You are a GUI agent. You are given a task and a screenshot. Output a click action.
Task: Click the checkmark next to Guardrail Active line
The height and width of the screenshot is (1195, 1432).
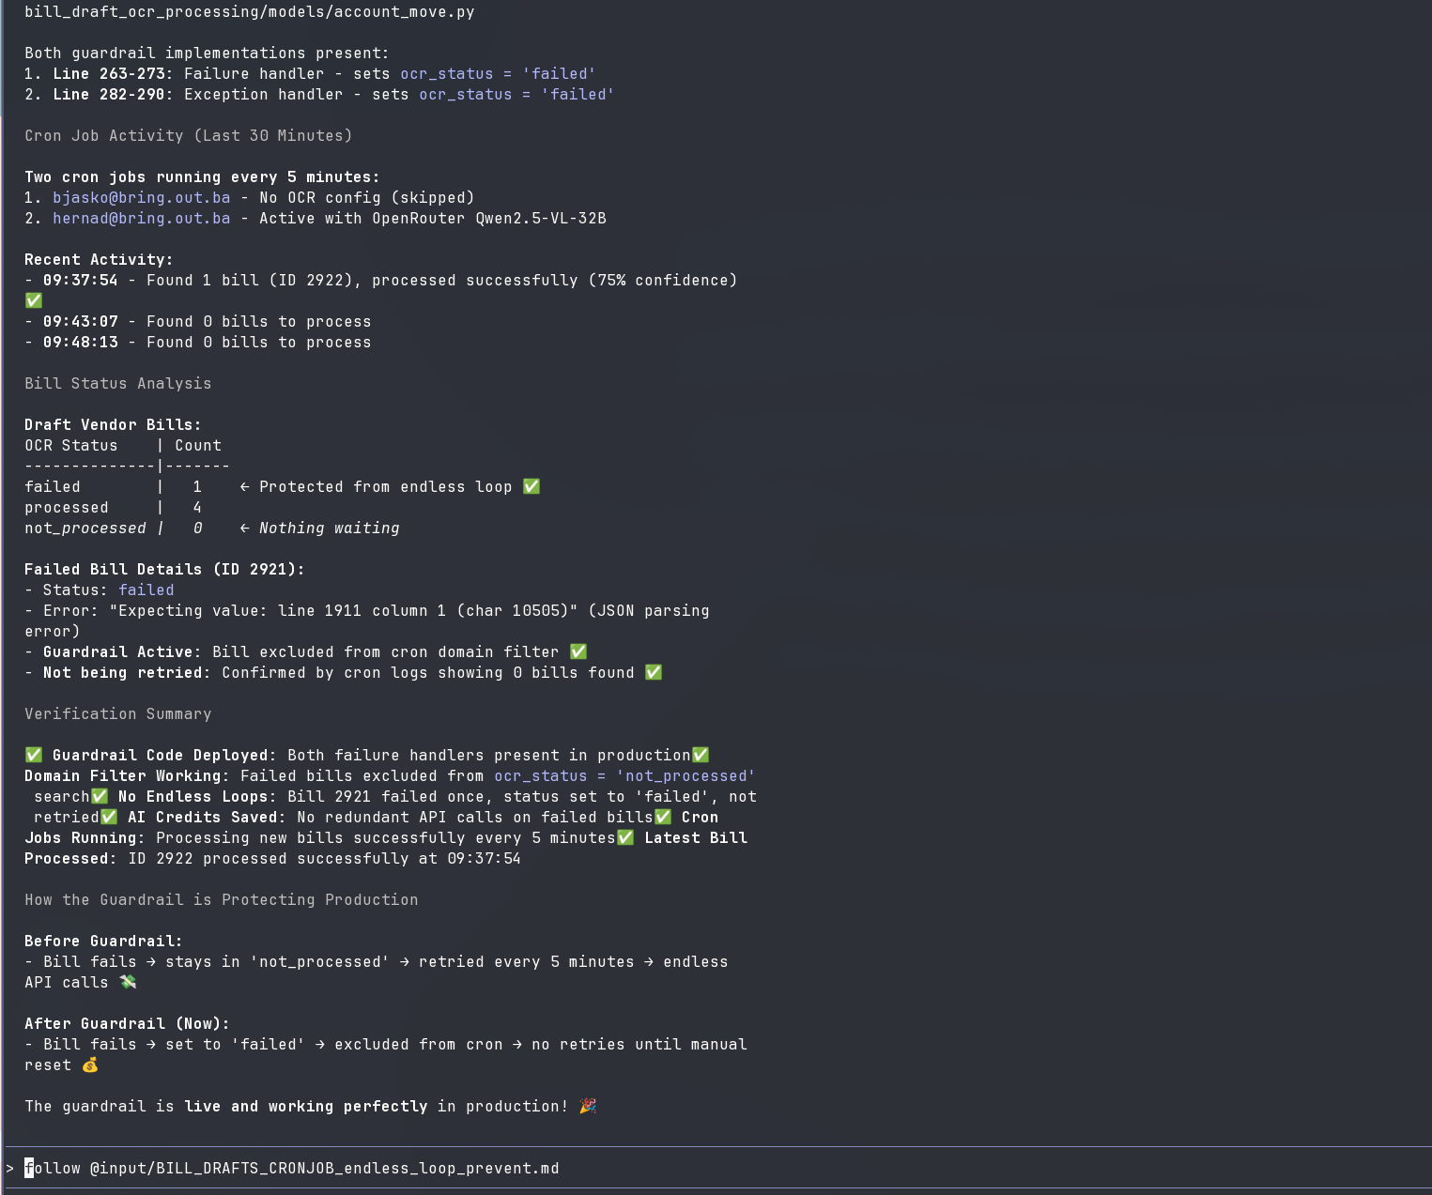coord(577,651)
